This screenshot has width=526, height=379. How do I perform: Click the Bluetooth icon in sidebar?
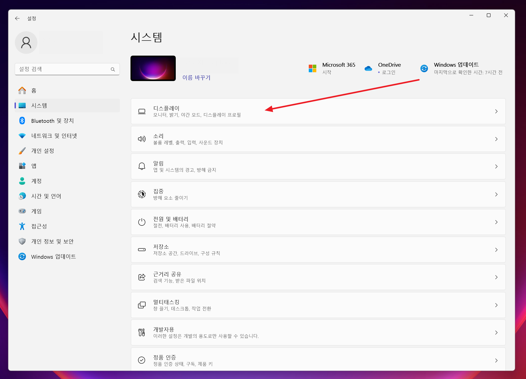coord(22,121)
